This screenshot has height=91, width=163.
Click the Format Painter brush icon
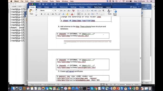[x=36, y=15]
